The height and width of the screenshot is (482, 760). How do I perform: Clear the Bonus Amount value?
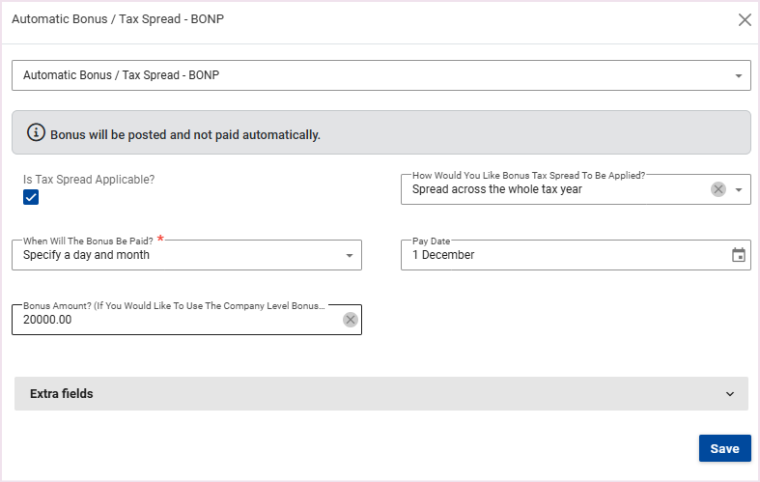351,320
